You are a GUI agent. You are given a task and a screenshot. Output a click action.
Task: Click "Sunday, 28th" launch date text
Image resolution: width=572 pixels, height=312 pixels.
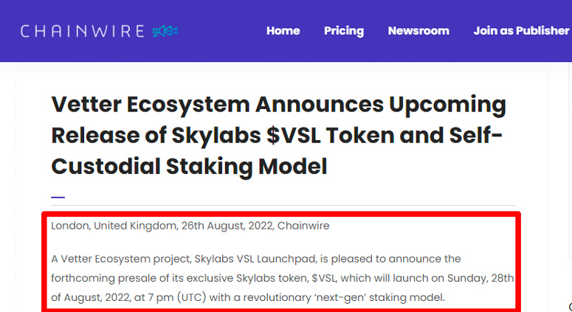[x=480, y=279]
